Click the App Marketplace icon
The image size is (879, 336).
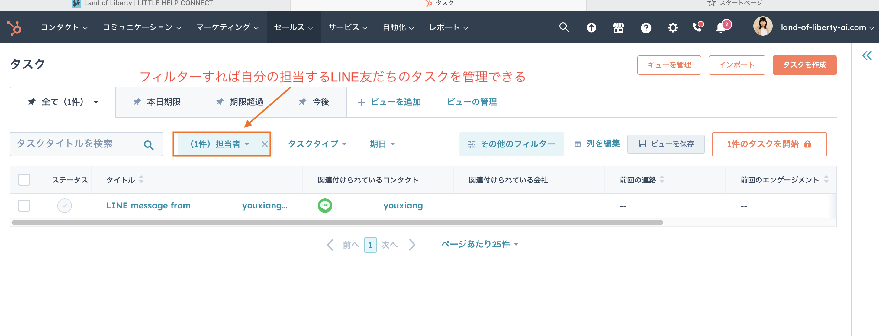click(618, 27)
